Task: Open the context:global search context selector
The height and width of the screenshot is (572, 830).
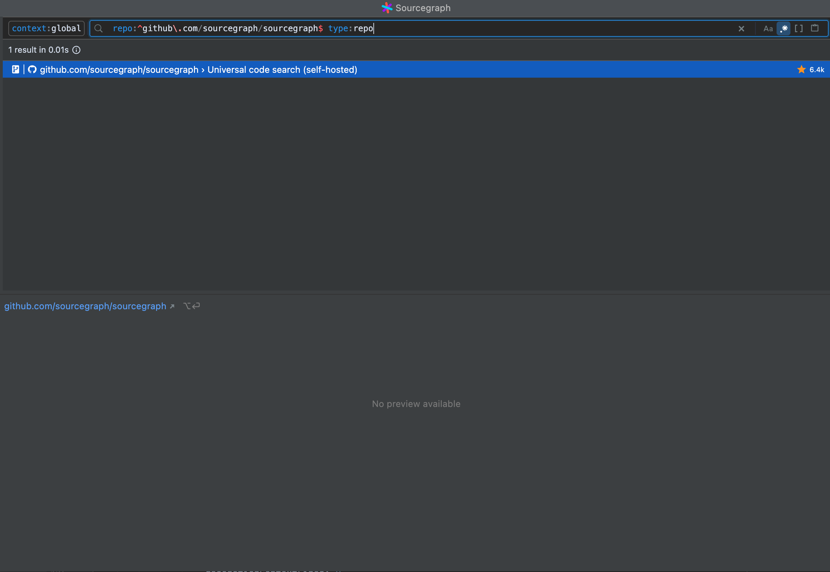Action: pos(46,28)
